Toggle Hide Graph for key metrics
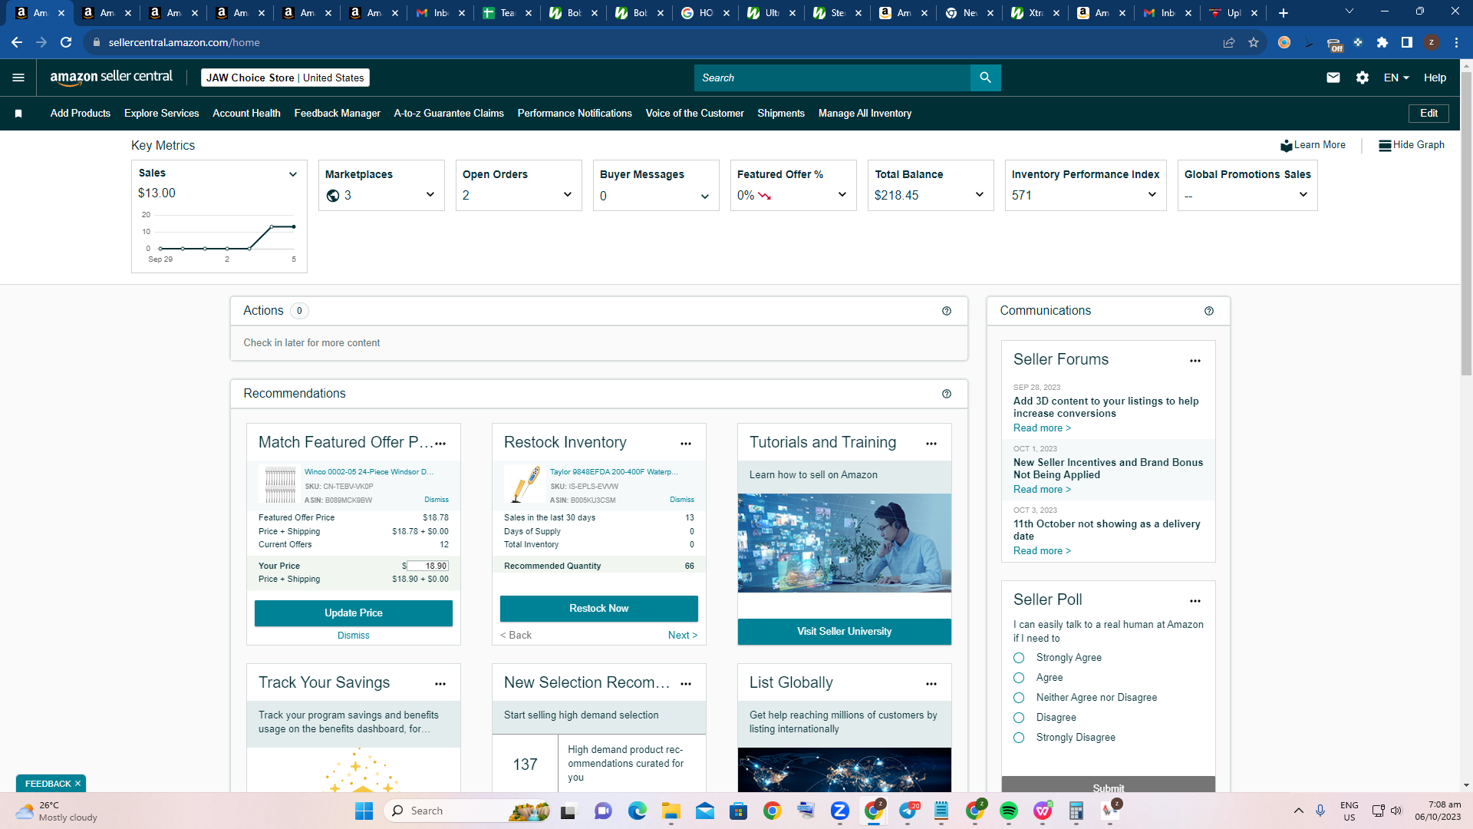This screenshot has height=829, width=1473. 1412,145
